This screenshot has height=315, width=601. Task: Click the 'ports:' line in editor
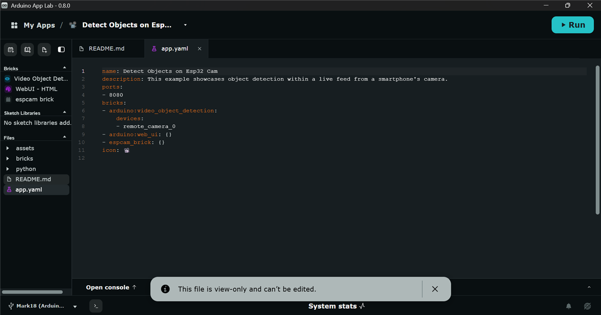click(x=112, y=87)
